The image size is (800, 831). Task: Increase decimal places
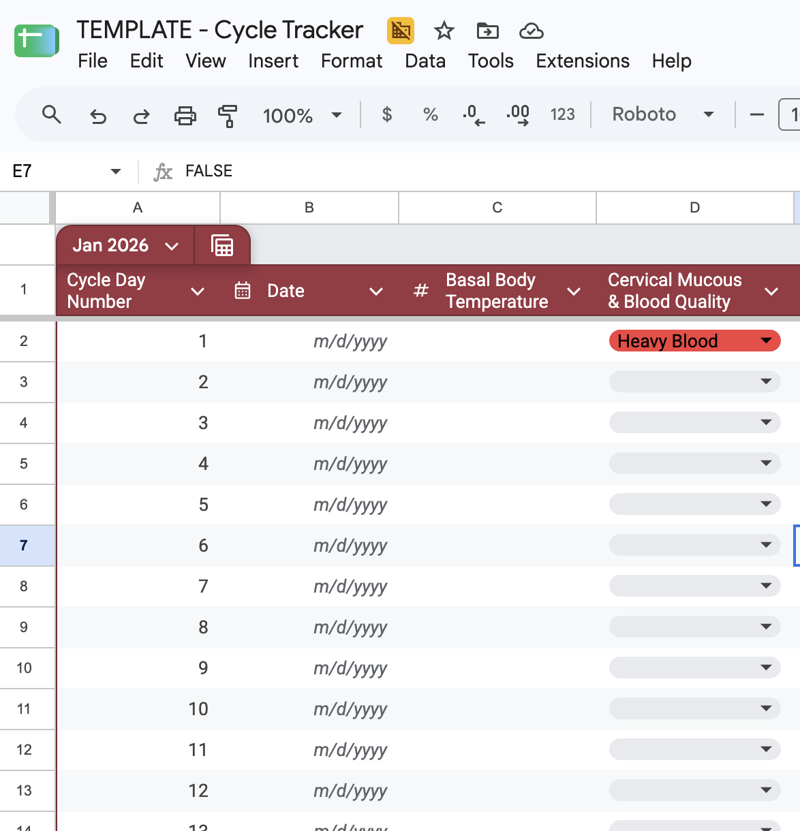(519, 115)
